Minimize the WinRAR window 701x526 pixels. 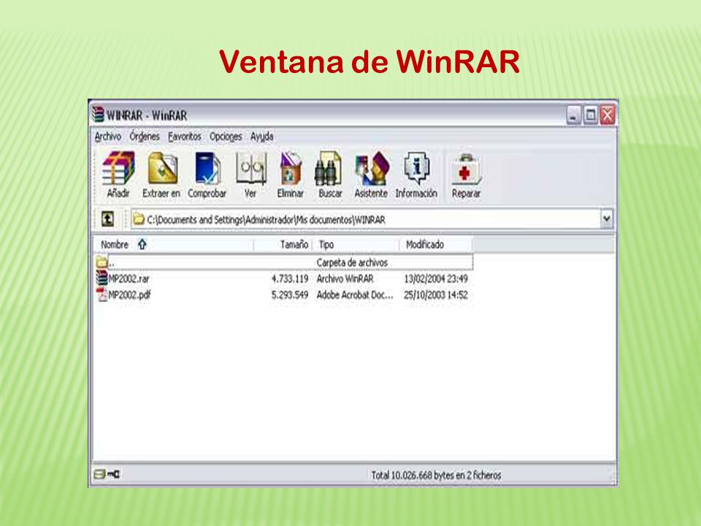[573, 115]
